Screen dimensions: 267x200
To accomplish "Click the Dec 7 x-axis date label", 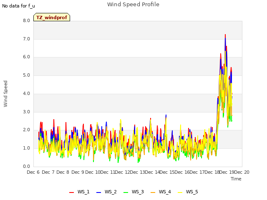I will pyautogui.click(x=48, y=172).
